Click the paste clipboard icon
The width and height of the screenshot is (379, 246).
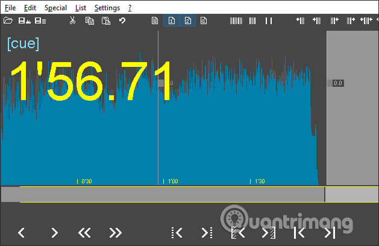pos(106,21)
